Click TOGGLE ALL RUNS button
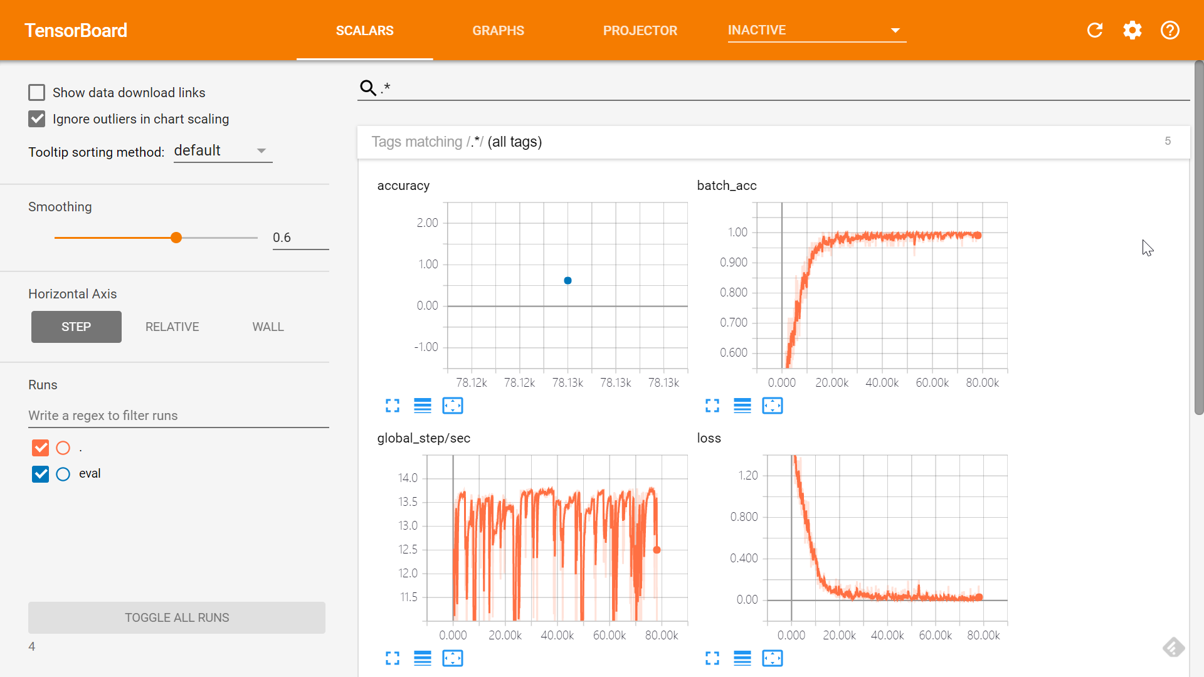The image size is (1204, 677). pos(177,617)
